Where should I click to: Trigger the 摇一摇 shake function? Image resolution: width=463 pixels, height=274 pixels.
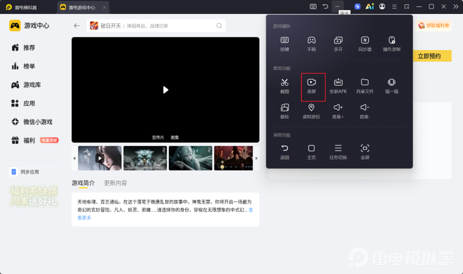(x=392, y=86)
